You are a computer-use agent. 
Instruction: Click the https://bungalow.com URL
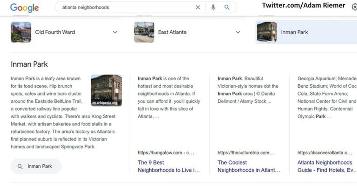166,153
